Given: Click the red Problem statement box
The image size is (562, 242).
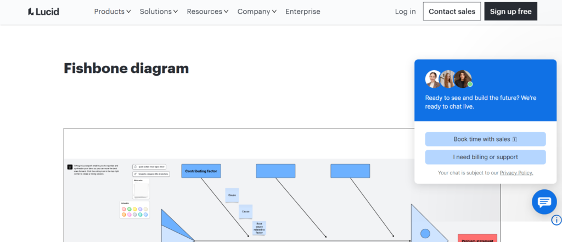Looking at the screenshot, I should pos(477,238).
